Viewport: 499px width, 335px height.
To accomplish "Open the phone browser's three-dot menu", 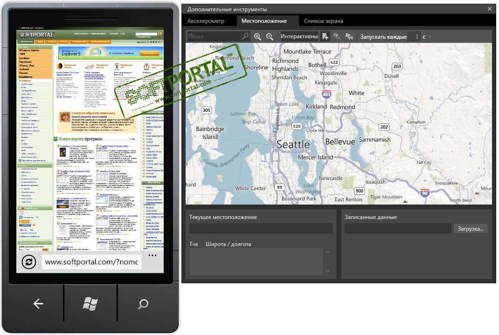I will click(x=152, y=255).
